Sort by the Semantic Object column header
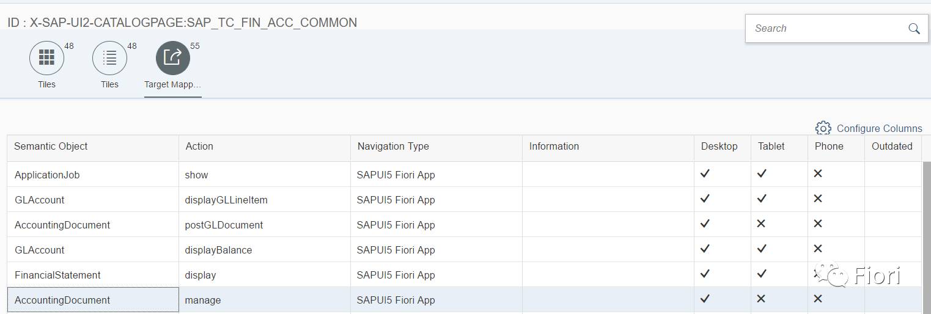 pos(51,147)
